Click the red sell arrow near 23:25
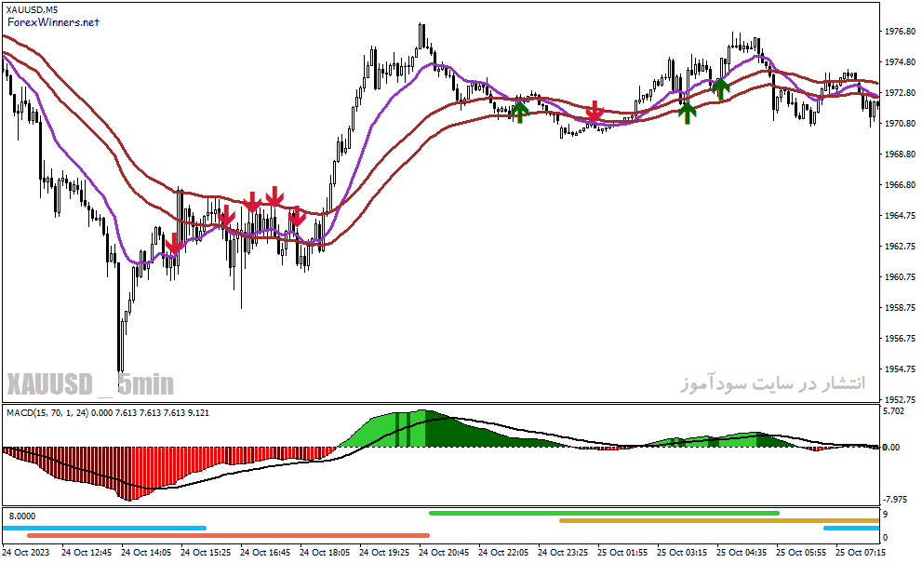This screenshot has height=563, width=922. pos(595,111)
